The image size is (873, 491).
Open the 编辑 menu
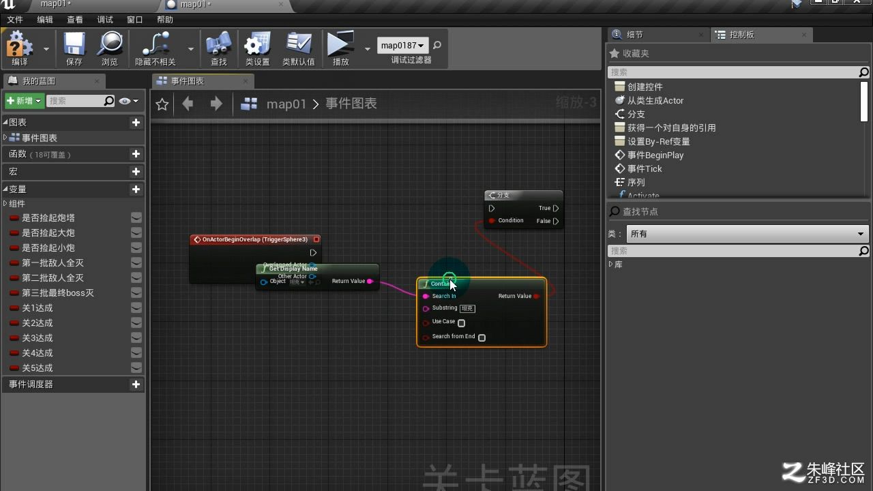[45, 20]
